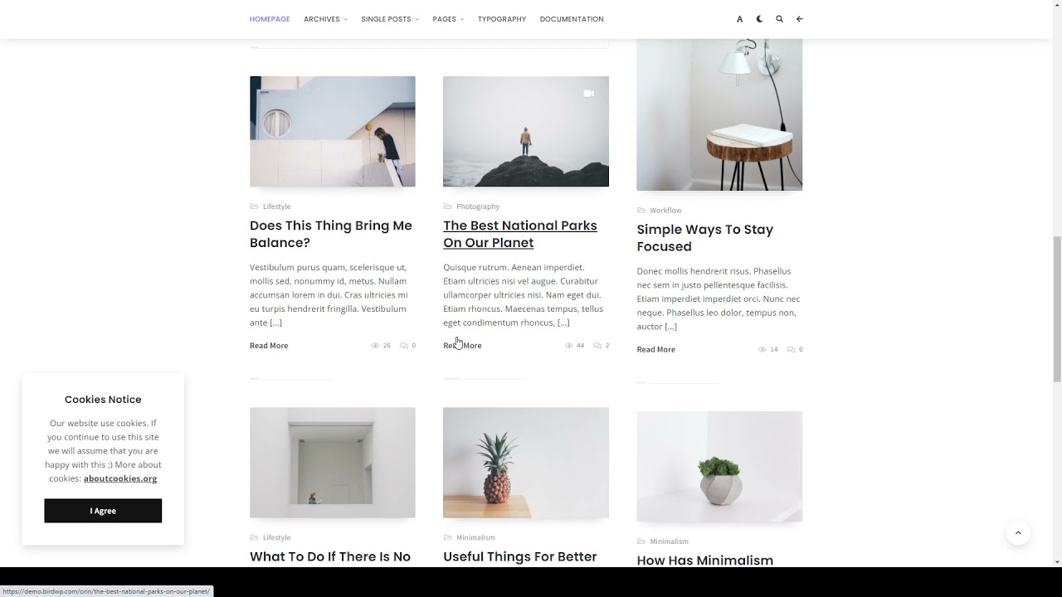
Task: Expand the Archives menu dropdown
Action: tap(325, 19)
